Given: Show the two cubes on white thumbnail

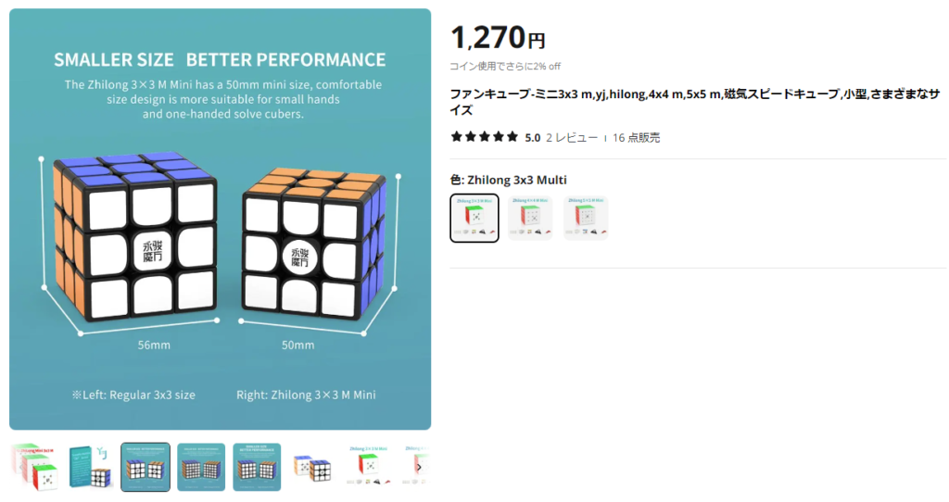Looking at the screenshot, I should 312,467.
